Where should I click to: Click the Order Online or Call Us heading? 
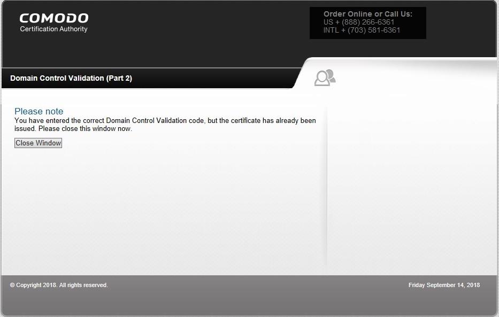tap(367, 14)
